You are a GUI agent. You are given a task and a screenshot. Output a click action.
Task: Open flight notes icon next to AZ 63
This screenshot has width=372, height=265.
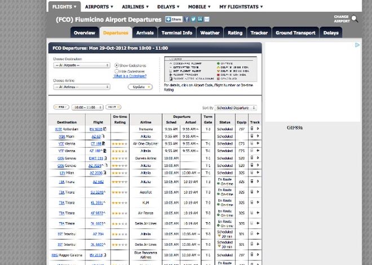click(103, 136)
